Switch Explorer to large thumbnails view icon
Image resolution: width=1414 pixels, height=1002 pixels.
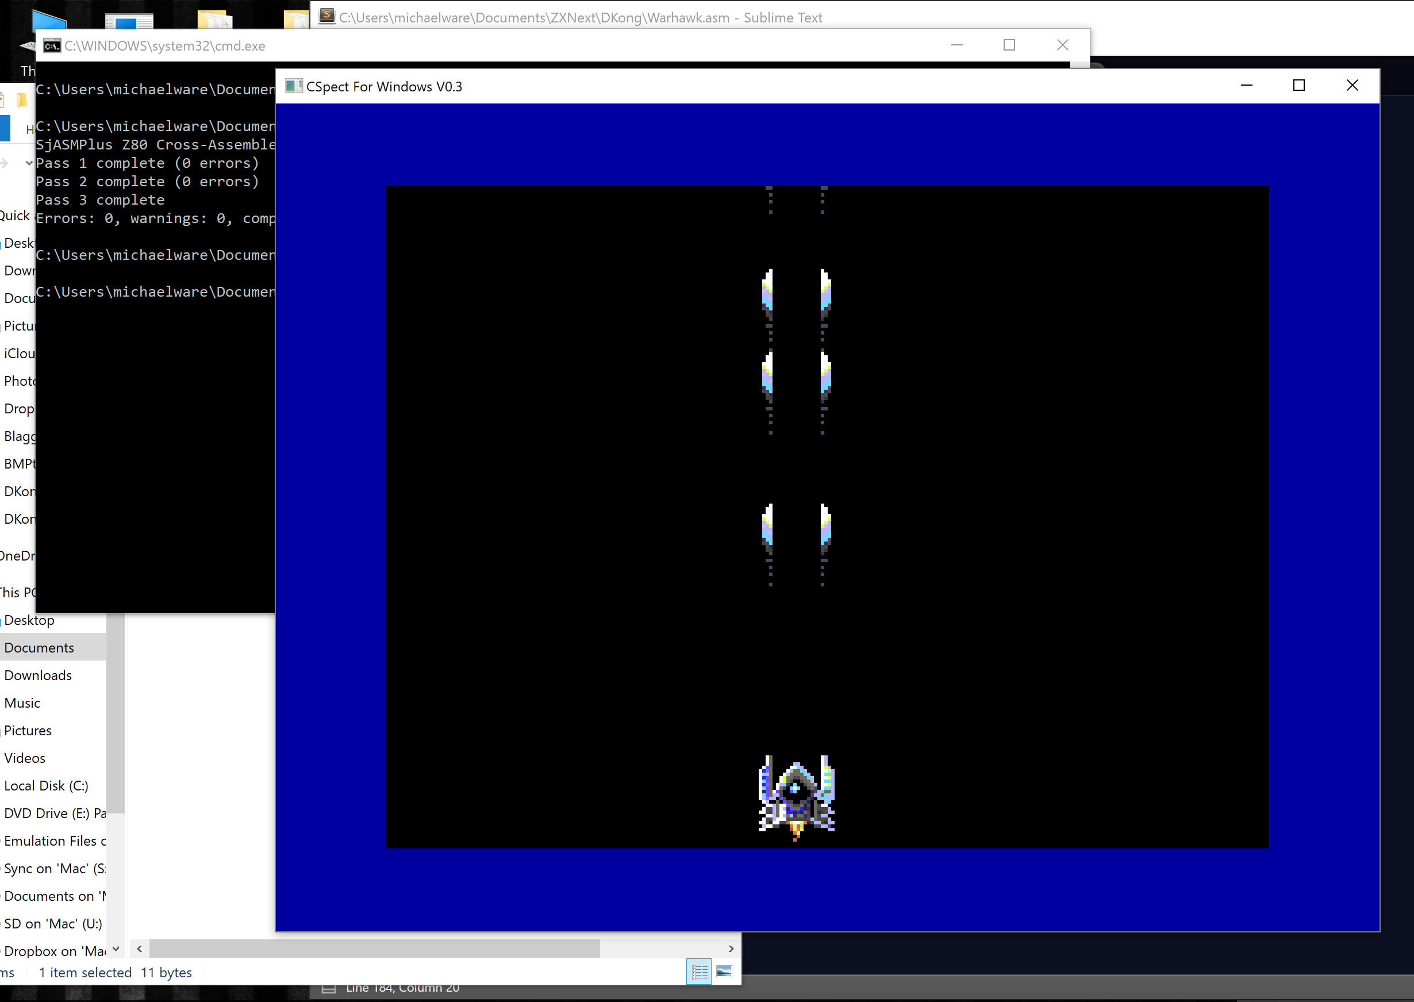(724, 972)
